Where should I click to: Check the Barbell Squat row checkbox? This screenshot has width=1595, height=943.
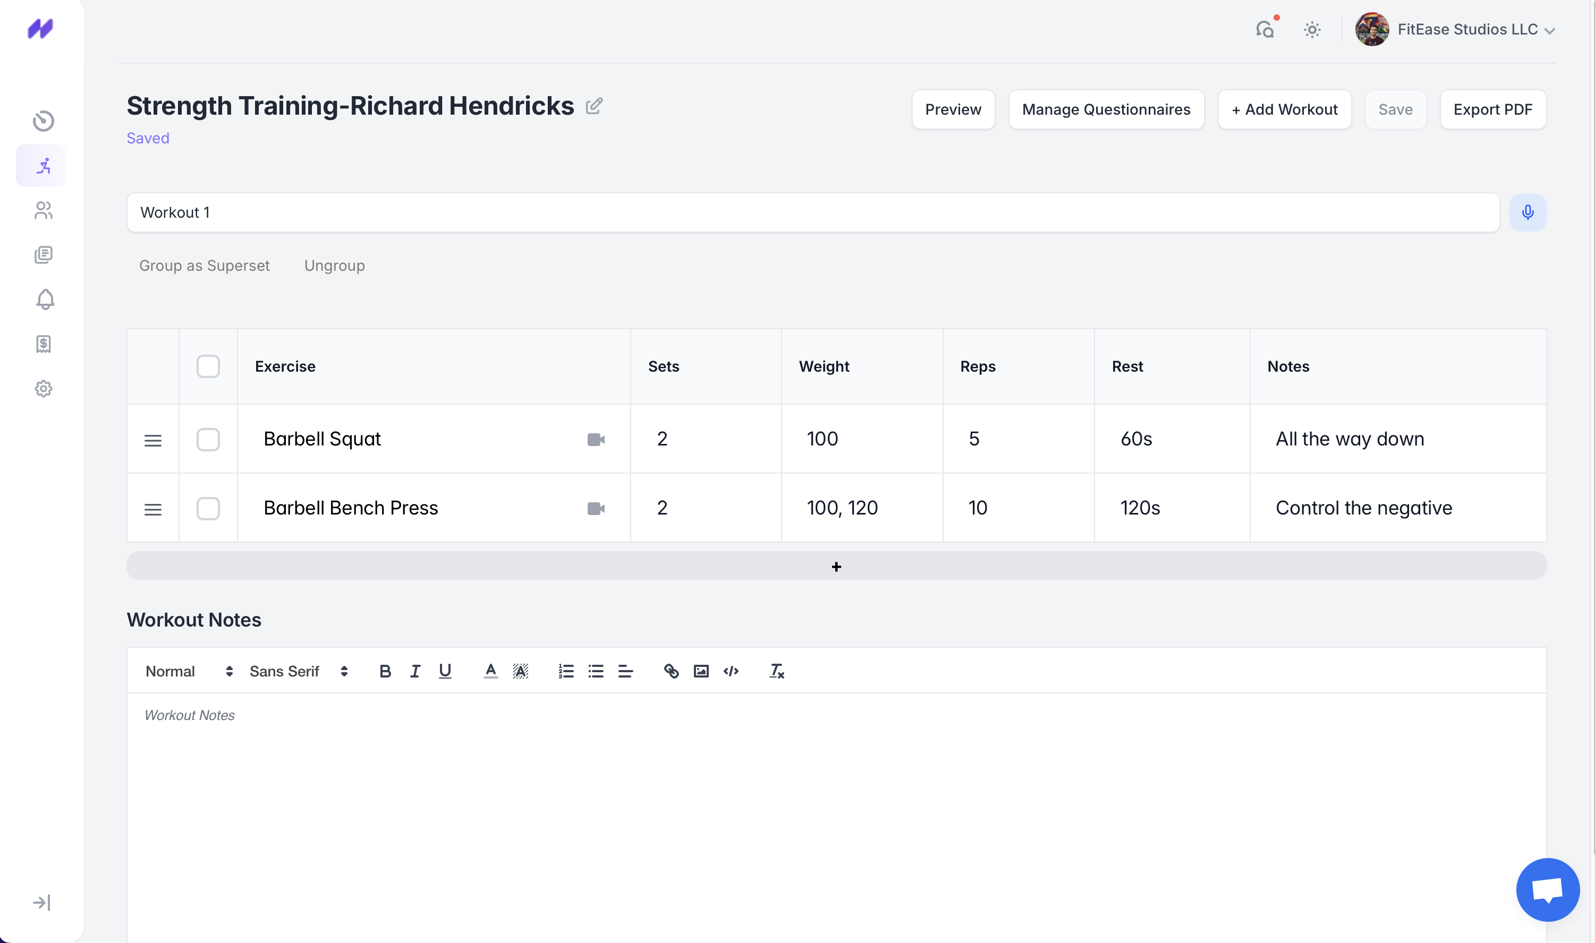click(208, 439)
